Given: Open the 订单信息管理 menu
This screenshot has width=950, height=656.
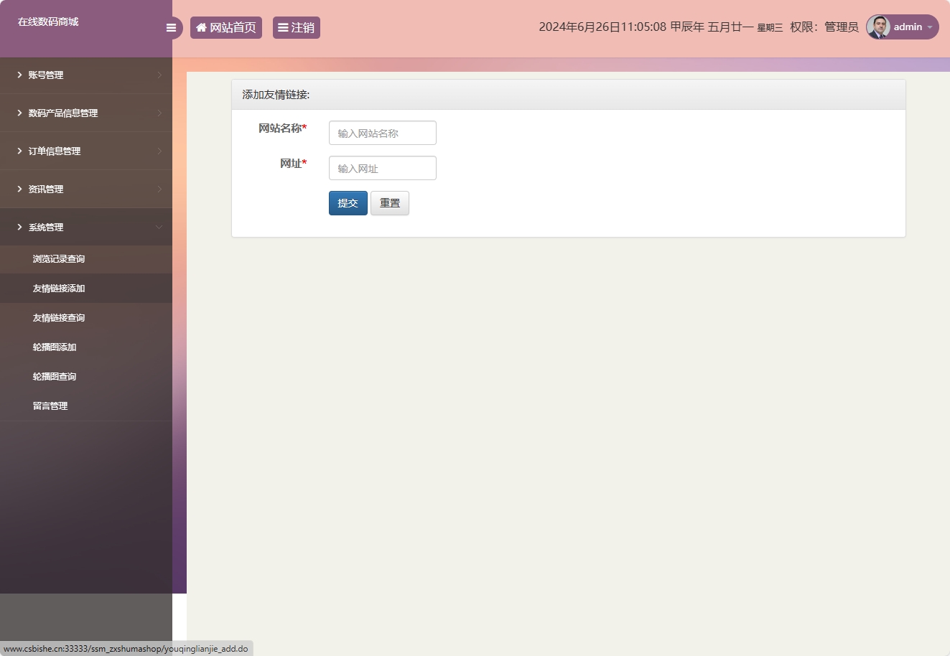Looking at the screenshot, I should click(x=86, y=151).
